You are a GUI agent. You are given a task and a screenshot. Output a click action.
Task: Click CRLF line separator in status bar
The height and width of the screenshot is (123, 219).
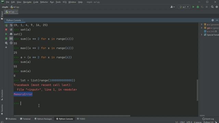tap(182, 122)
